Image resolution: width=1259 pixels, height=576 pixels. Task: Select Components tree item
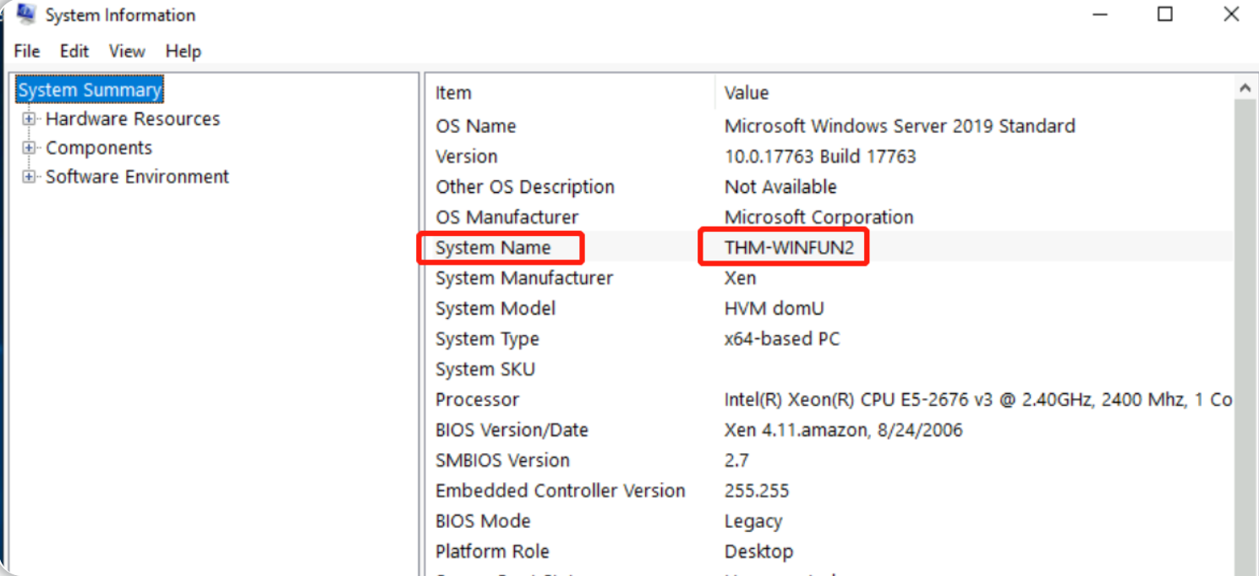(x=99, y=148)
